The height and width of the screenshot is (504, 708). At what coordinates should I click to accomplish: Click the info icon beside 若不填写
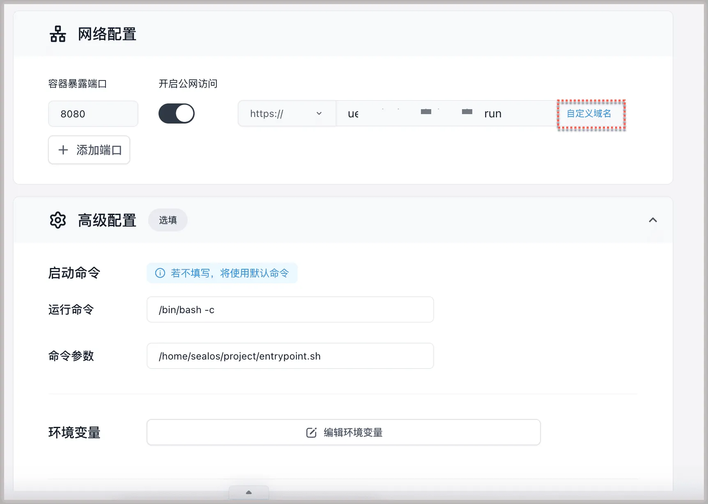coord(160,273)
